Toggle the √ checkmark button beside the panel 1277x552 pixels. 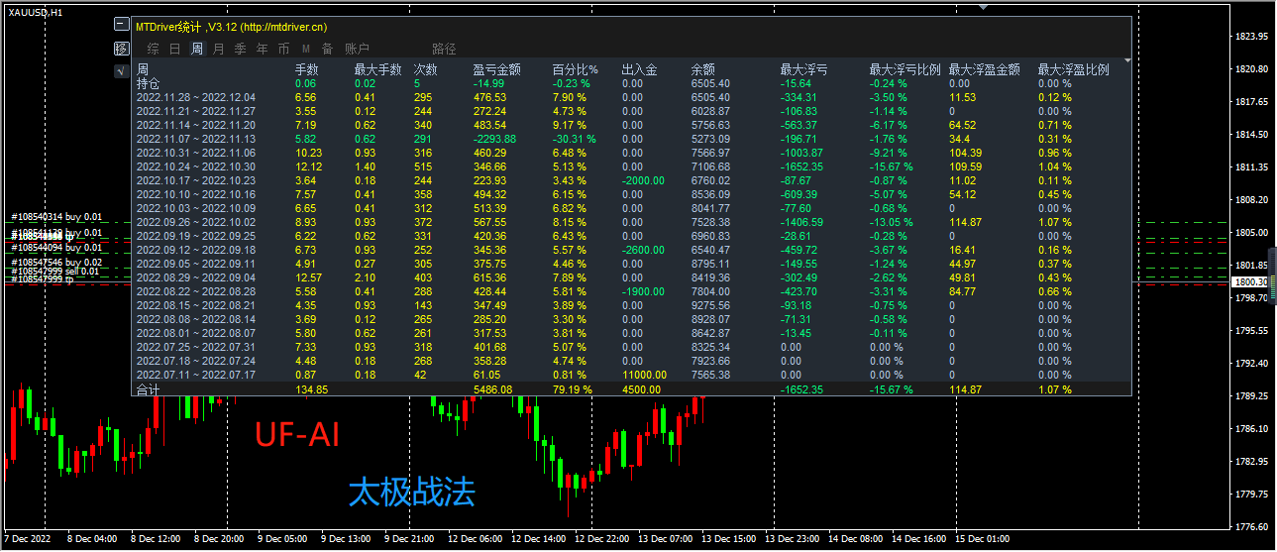pyautogui.click(x=122, y=70)
